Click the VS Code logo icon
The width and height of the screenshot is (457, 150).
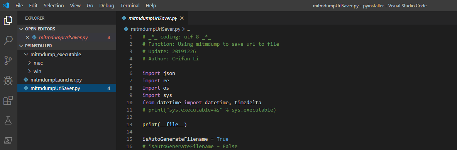click(7, 5)
